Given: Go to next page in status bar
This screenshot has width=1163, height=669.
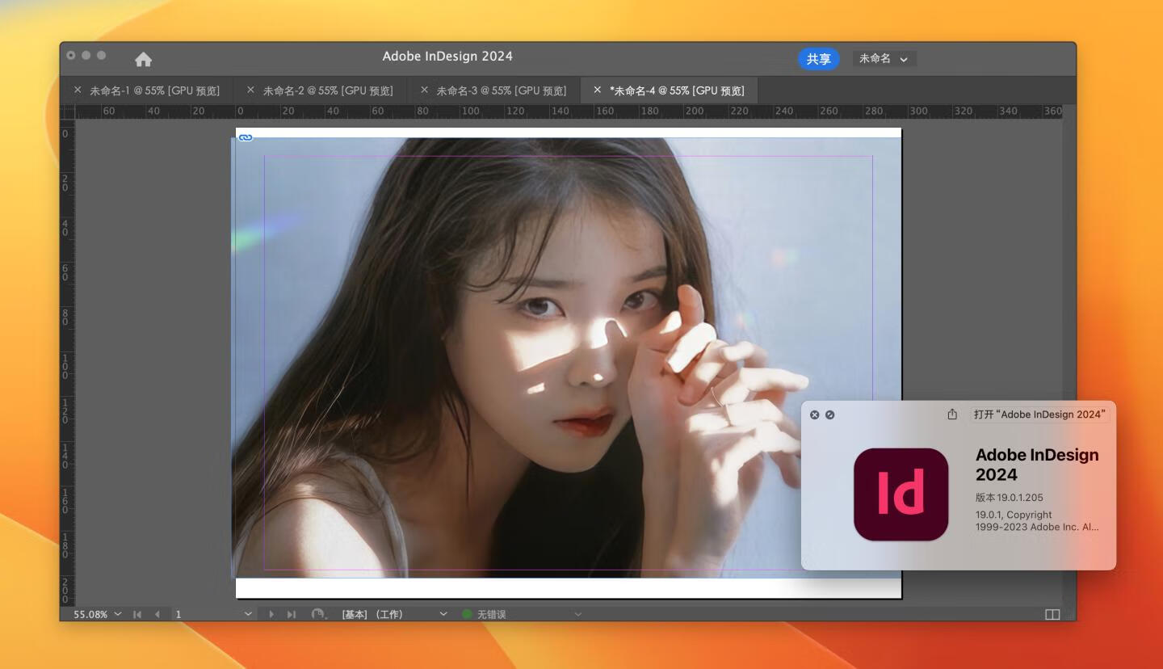Looking at the screenshot, I should pyautogui.click(x=271, y=614).
